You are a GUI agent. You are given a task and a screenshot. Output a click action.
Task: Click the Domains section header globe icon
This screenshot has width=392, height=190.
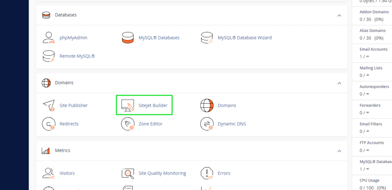pos(46,83)
